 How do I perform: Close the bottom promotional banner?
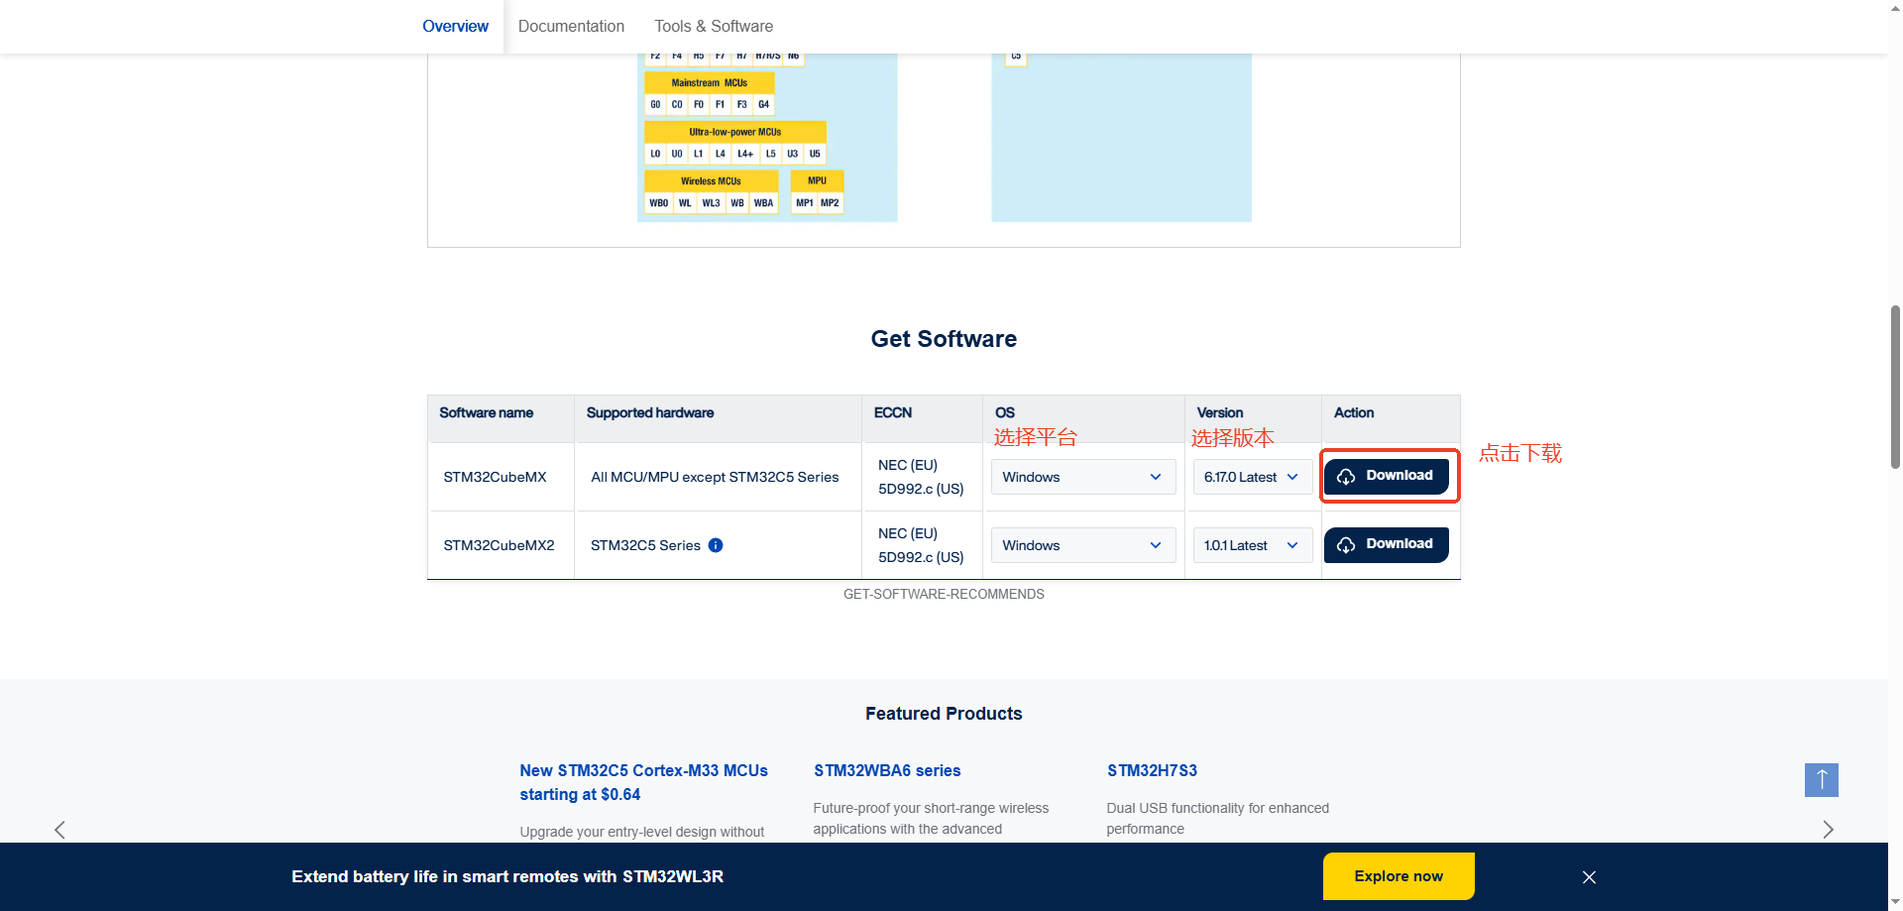(1589, 877)
